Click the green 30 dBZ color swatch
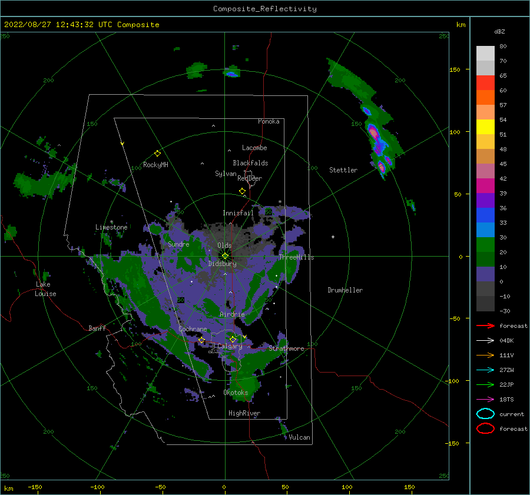Viewport: 530px width, 495px height. [485, 244]
